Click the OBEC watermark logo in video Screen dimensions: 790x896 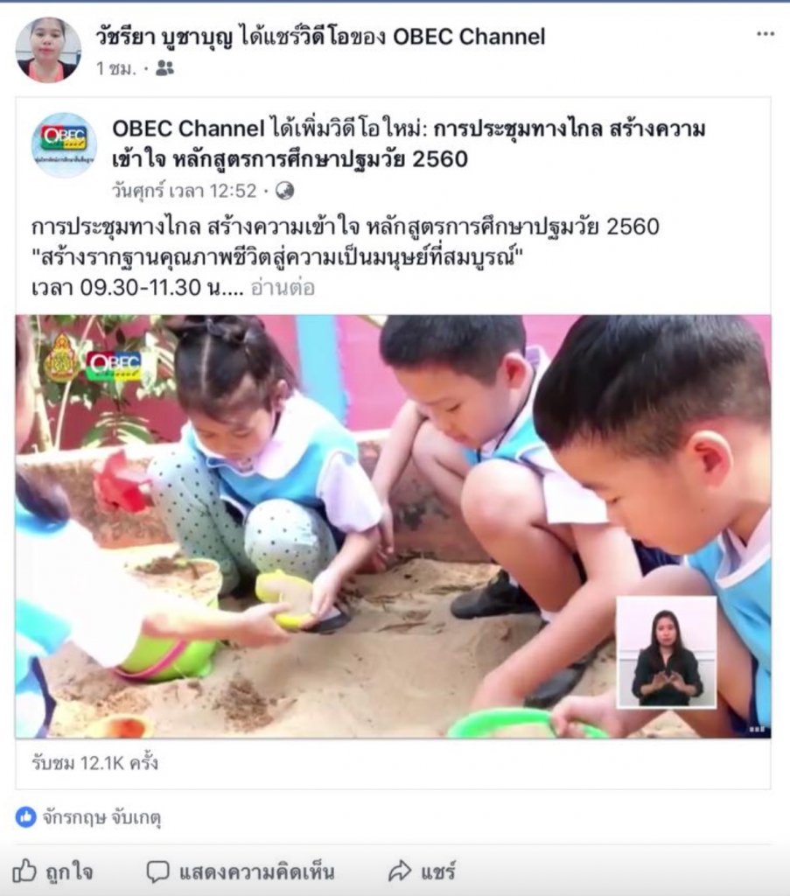(114, 365)
